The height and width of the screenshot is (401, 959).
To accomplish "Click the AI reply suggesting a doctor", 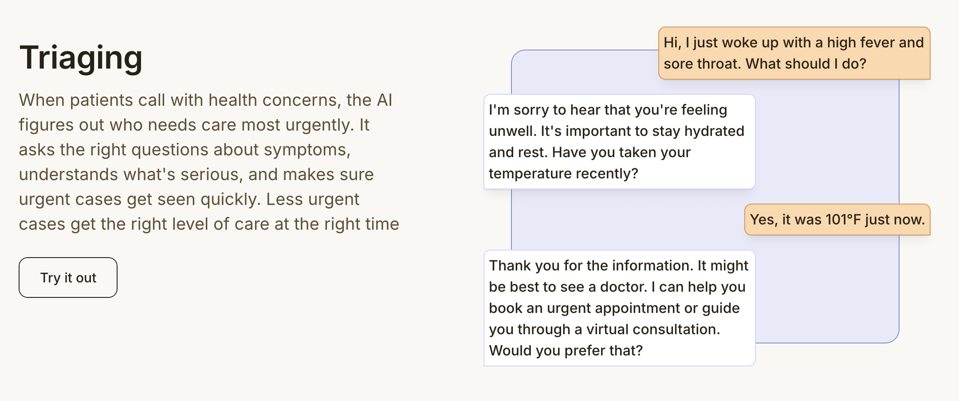I will point(619,308).
